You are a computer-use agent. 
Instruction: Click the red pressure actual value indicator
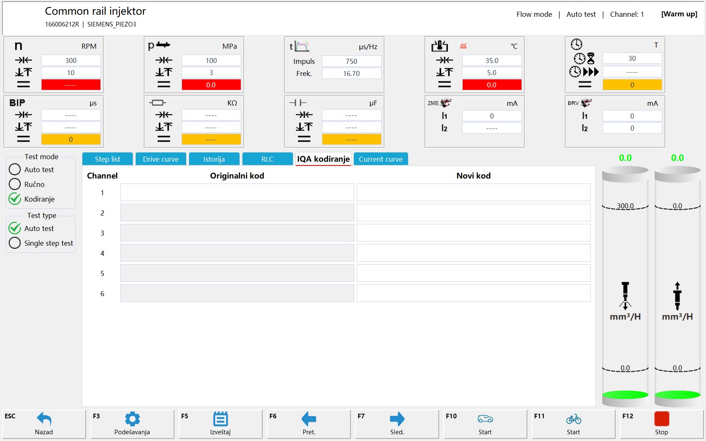[211, 85]
